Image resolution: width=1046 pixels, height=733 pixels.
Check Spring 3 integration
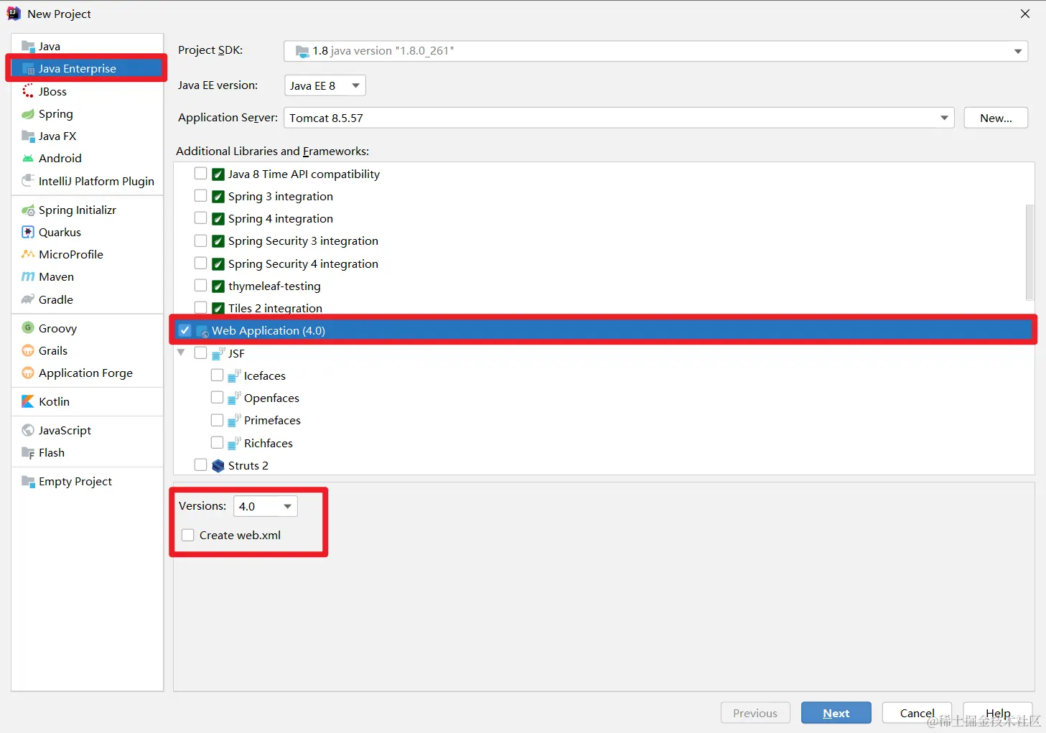coord(201,196)
